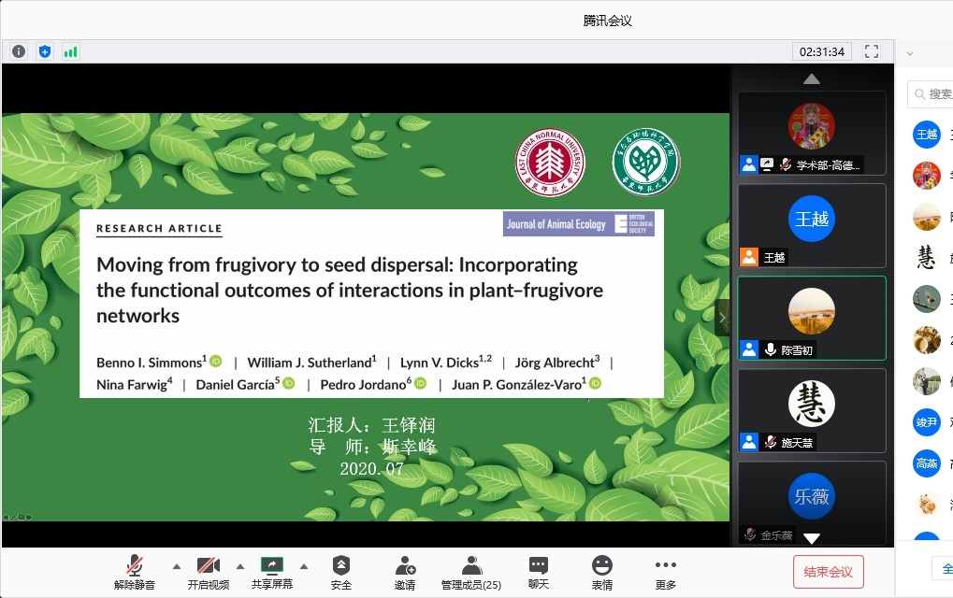Viewport: 953px width, 598px height.
Task: Turn on camera with 开启视频
Action: point(208,572)
